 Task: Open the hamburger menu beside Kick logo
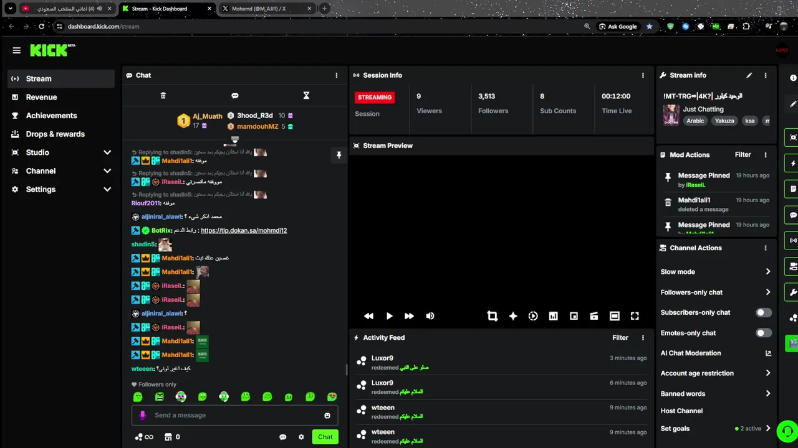17,50
